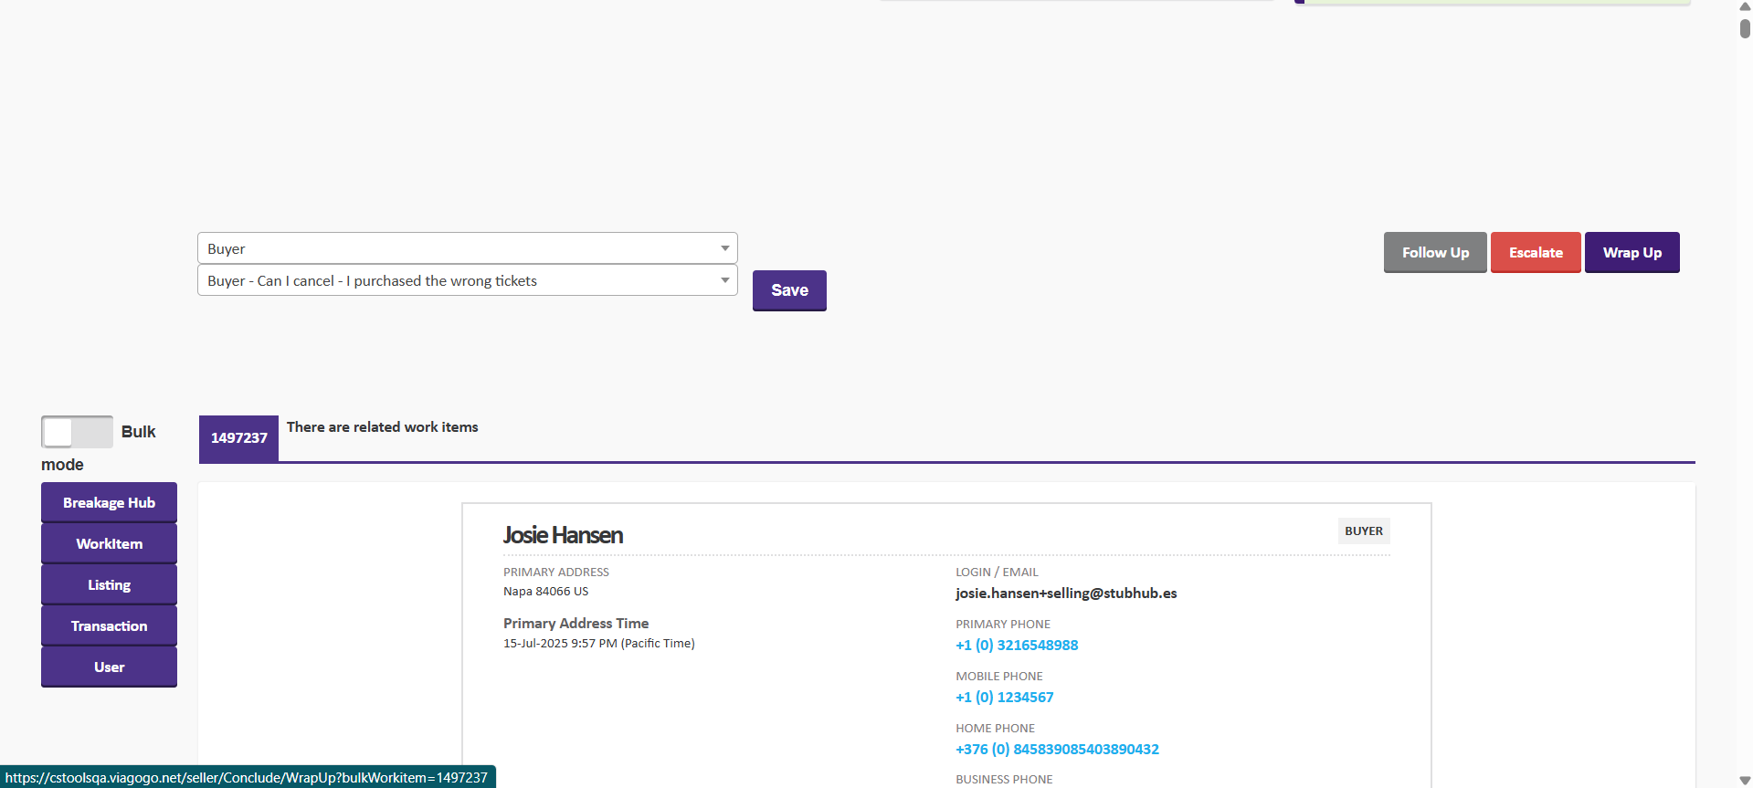Go to the WorkItem section
This screenshot has width=1753, height=788.
tap(109, 544)
